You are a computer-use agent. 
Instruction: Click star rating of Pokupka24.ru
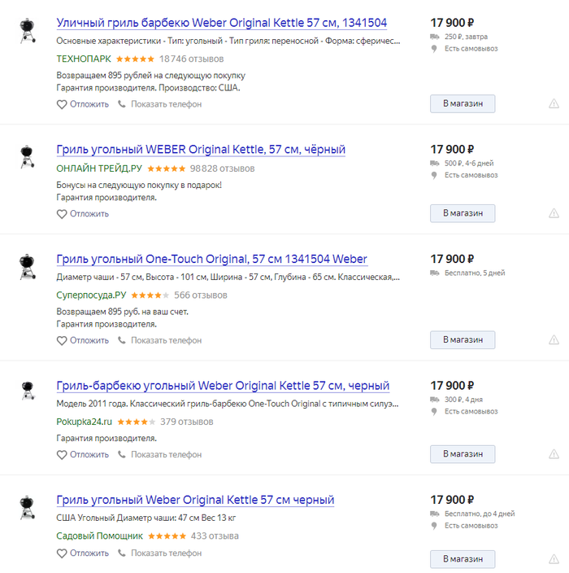[136, 422]
